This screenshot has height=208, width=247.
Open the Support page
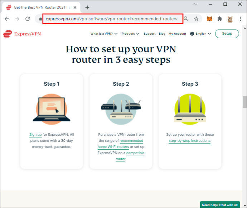150,34
